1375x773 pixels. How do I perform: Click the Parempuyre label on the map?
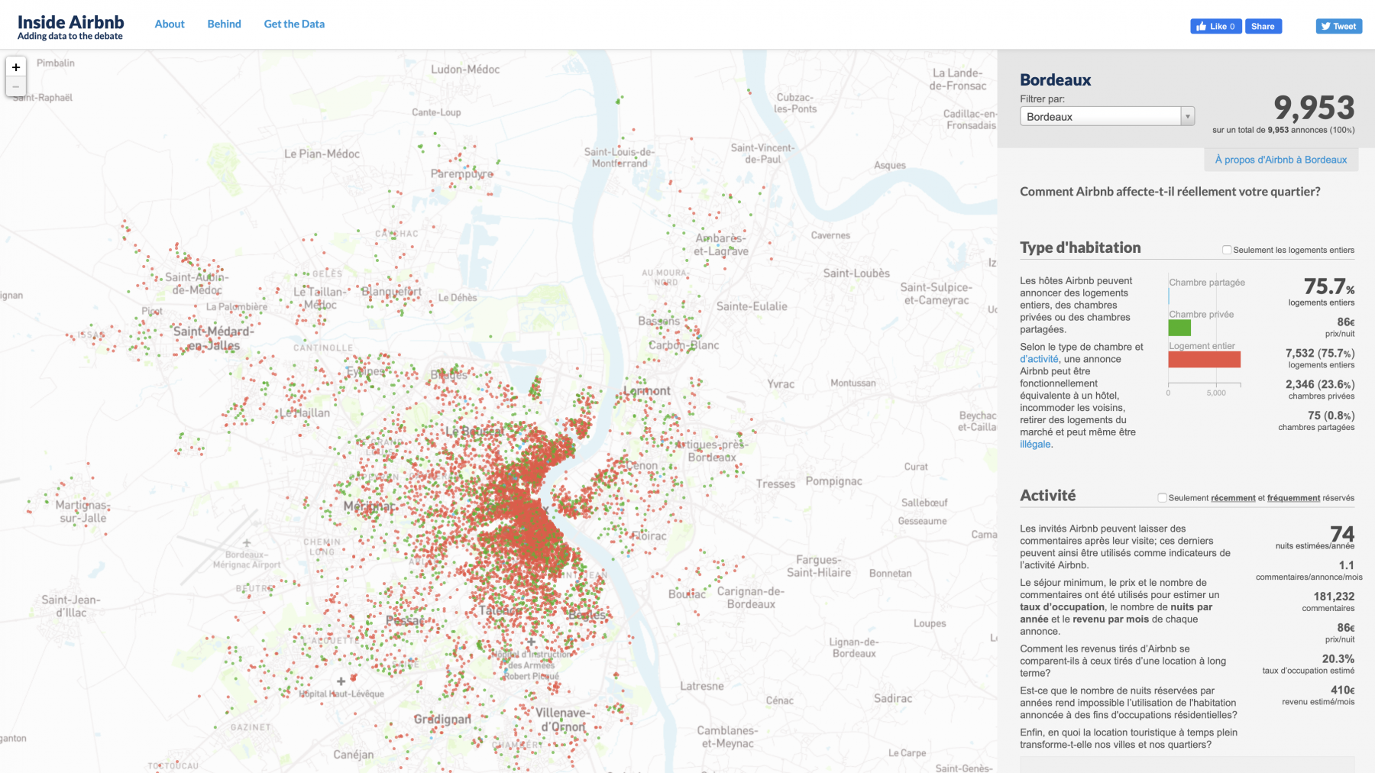pyautogui.click(x=462, y=173)
